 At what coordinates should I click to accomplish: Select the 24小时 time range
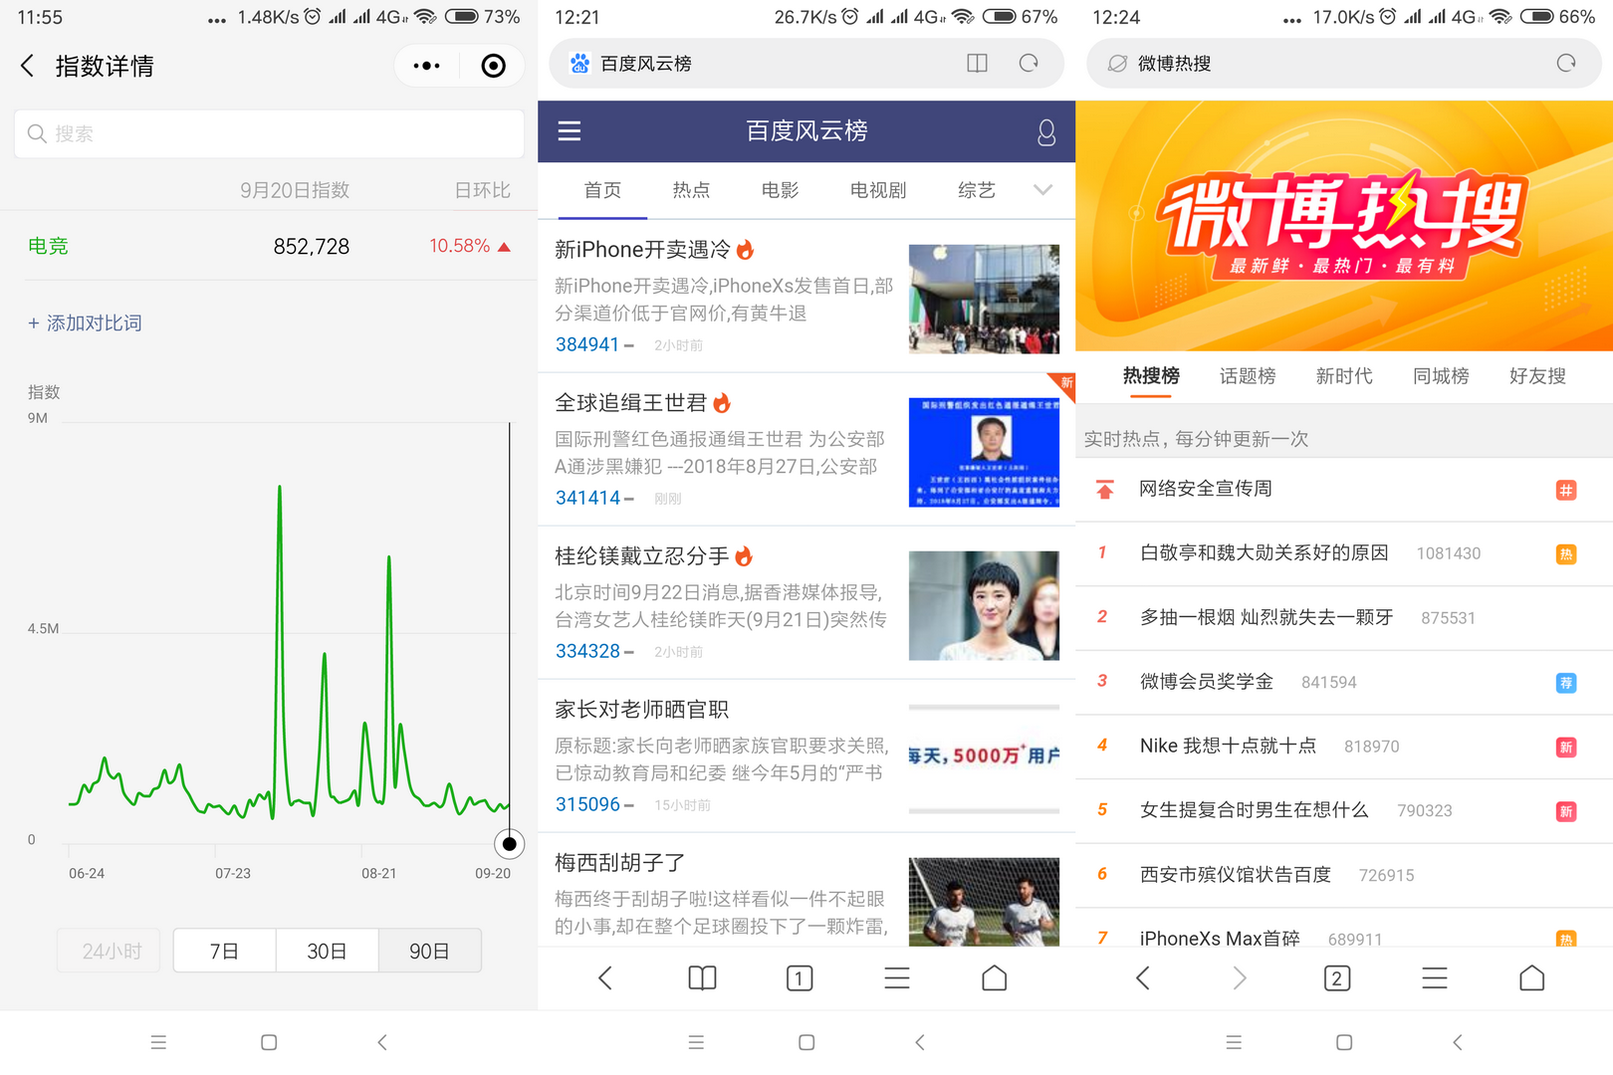tap(109, 951)
